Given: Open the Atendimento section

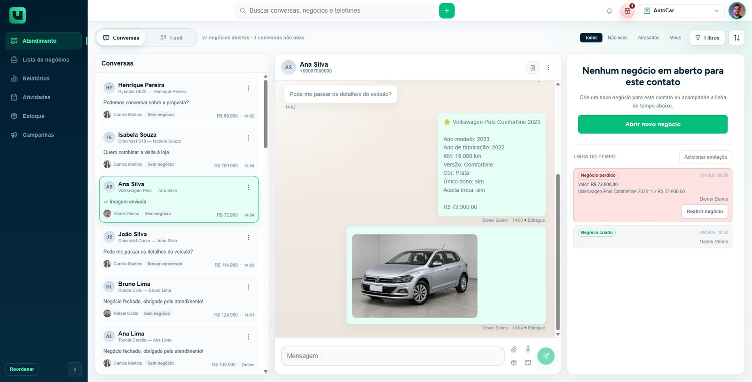Looking at the screenshot, I should [x=44, y=41].
